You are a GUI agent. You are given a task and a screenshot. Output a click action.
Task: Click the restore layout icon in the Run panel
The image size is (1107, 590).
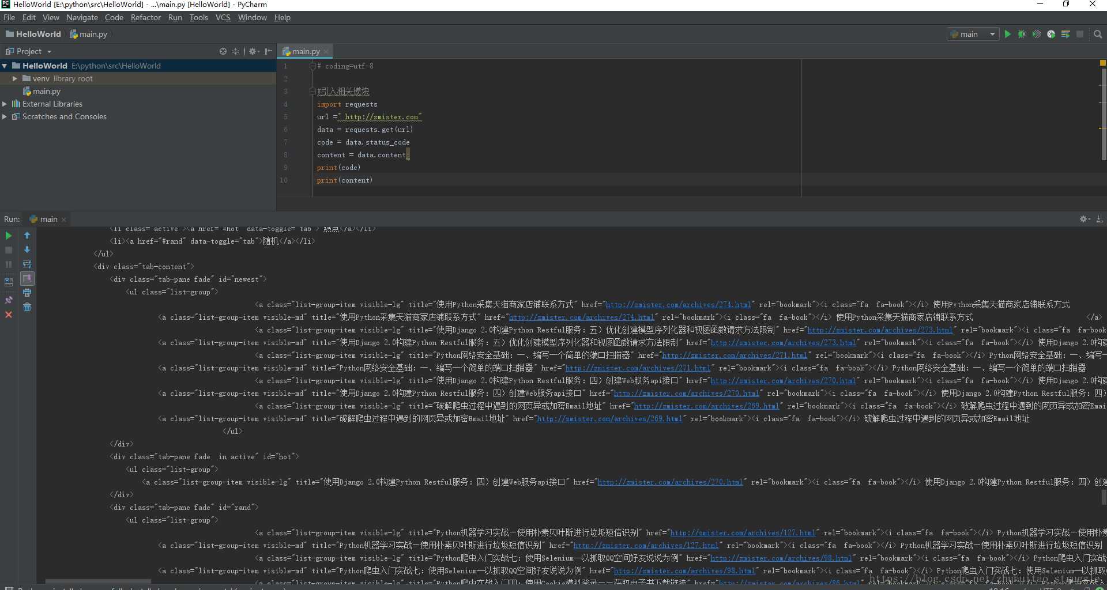(9, 282)
